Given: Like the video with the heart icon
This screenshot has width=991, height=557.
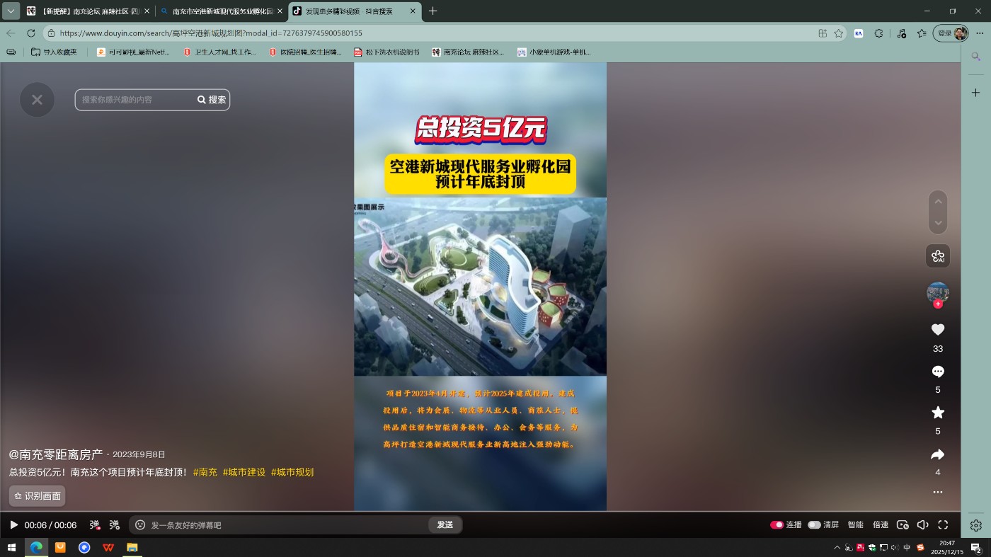Looking at the screenshot, I should [937, 330].
